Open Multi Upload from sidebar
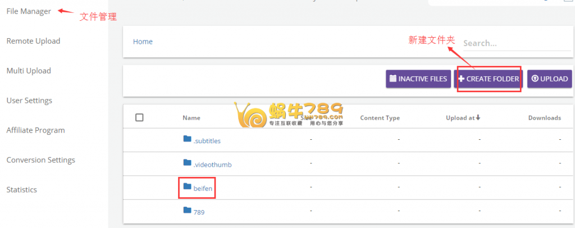The height and width of the screenshot is (228, 575). 29,71
